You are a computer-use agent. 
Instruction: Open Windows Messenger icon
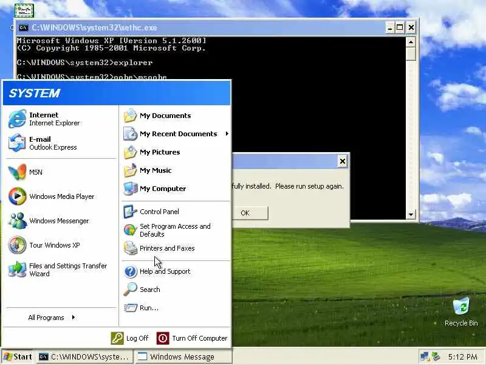[17, 221]
